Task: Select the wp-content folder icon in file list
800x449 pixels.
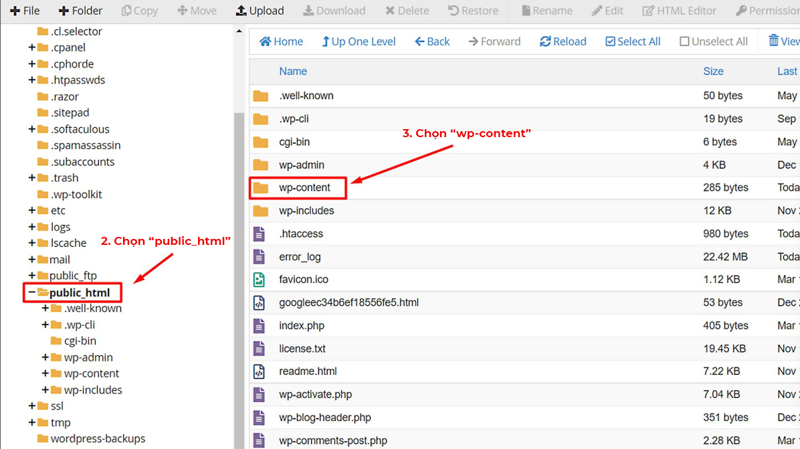Action: 261,188
